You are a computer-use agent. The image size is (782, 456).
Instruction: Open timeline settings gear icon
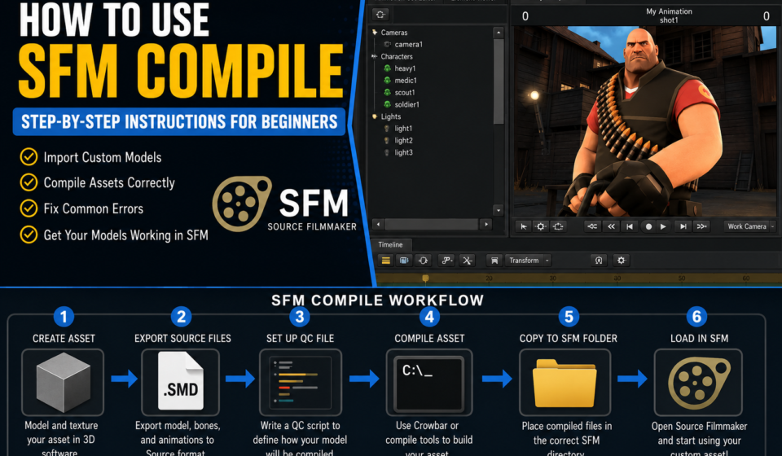tap(621, 260)
